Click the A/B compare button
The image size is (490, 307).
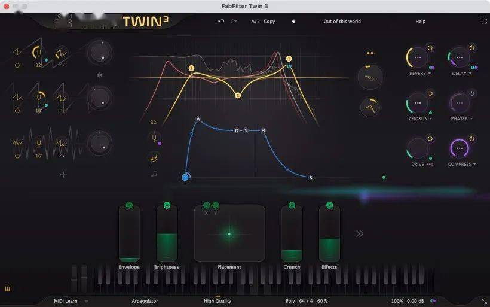click(x=255, y=22)
